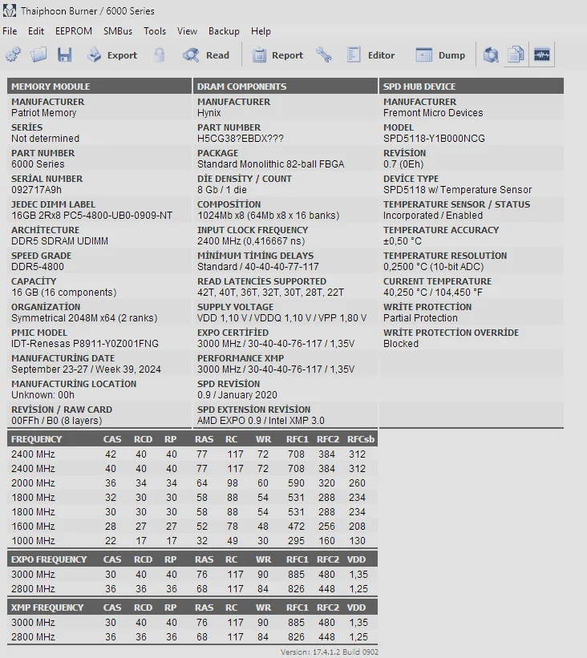Select SPD revision 0.9 / January 2020

(x=237, y=394)
